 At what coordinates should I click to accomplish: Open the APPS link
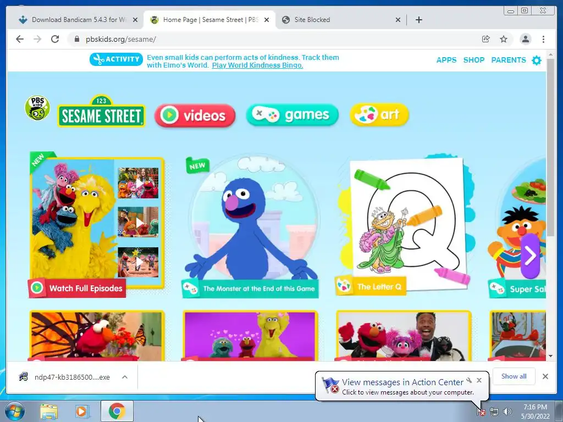446,60
